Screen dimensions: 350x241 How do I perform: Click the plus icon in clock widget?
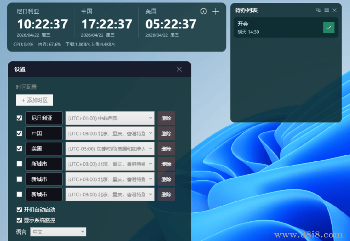click(216, 12)
